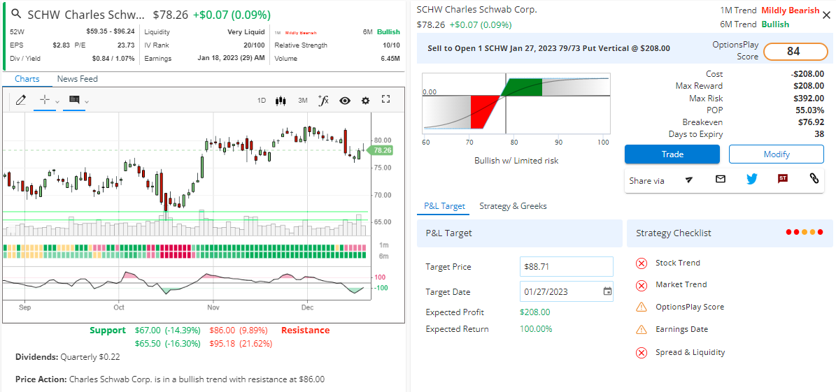Expand the chart to fullscreen
Screen dimensions: 836x392
[x=386, y=100]
